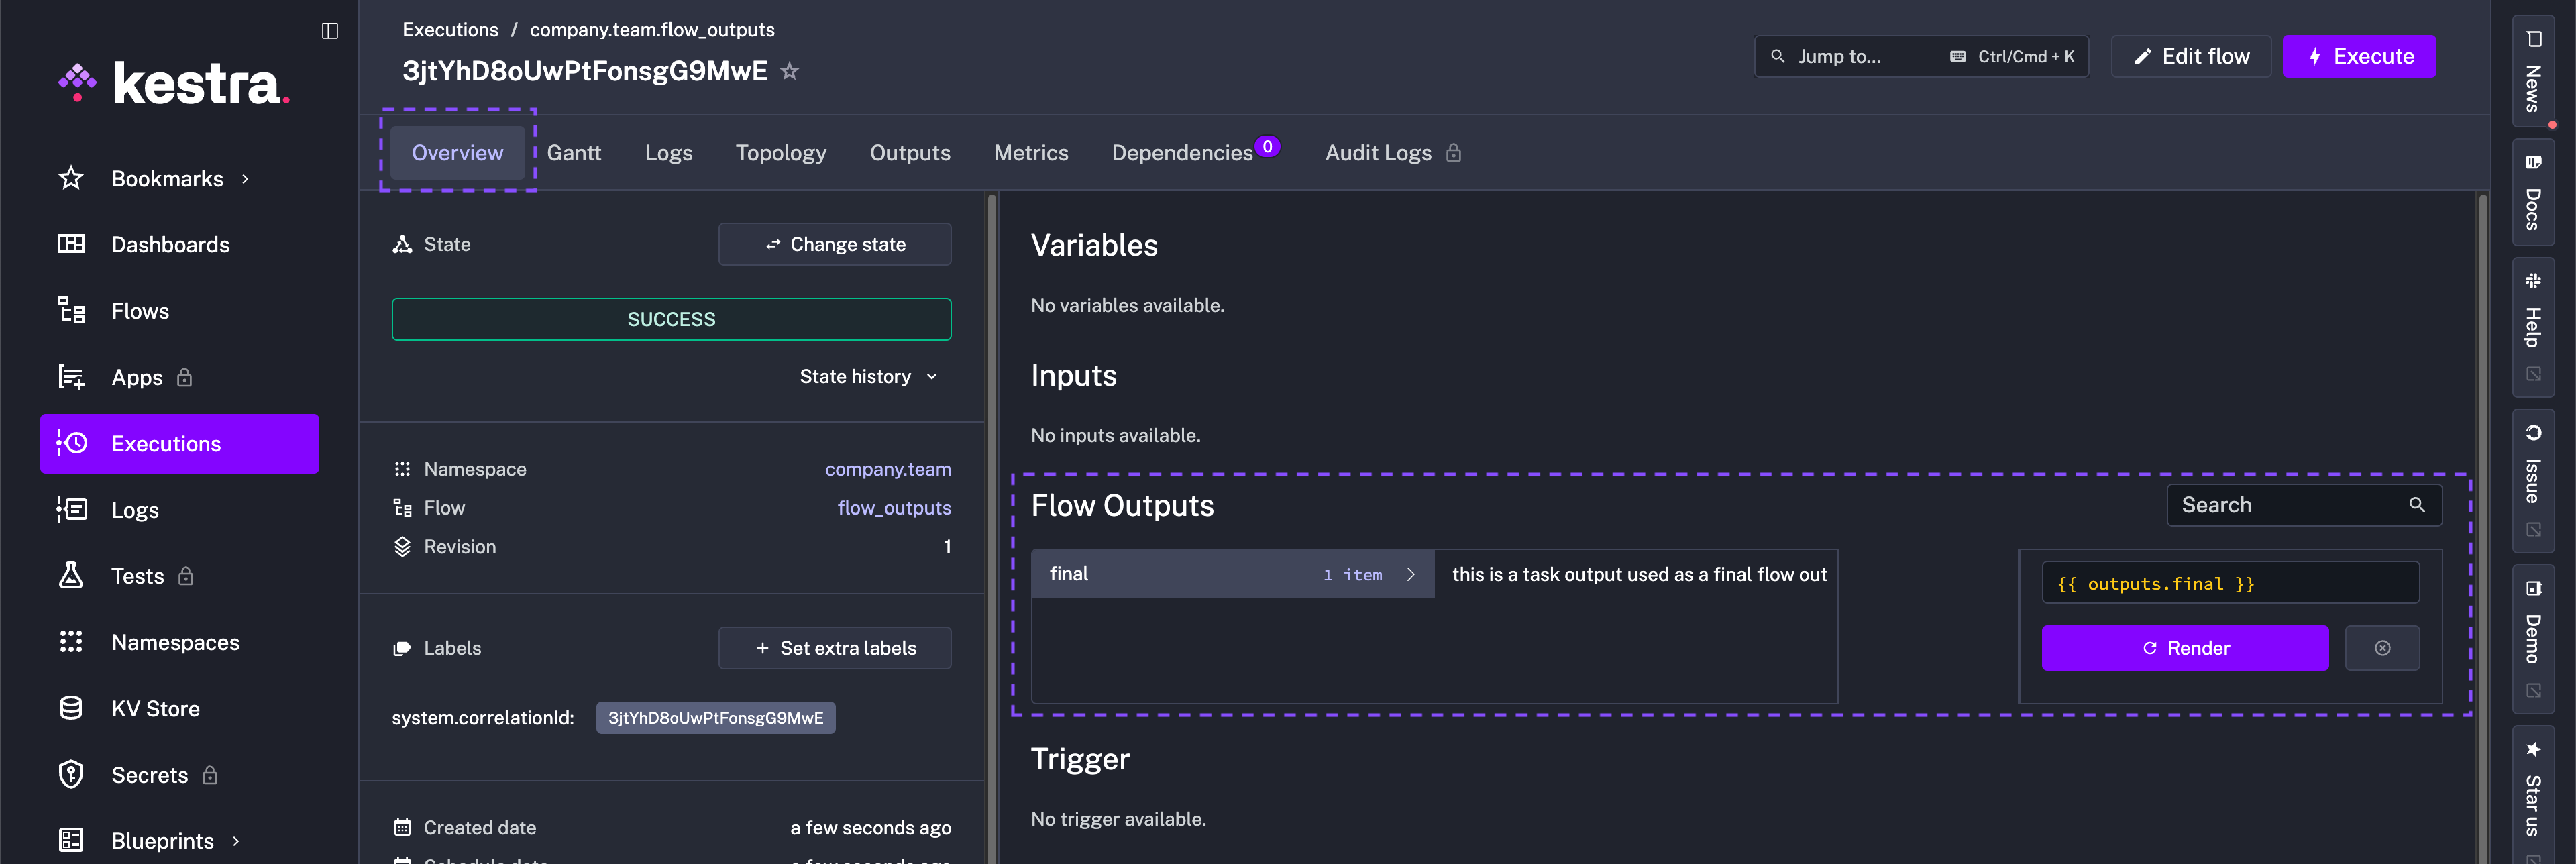The image size is (2576, 864).
Task: Star the execution 3jtYhD8oUwPtFonsgG9MwE as favorite
Action: [790, 71]
